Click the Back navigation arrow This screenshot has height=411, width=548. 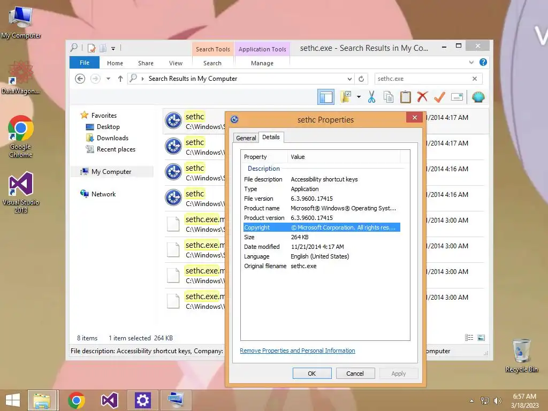coord(80,79)
